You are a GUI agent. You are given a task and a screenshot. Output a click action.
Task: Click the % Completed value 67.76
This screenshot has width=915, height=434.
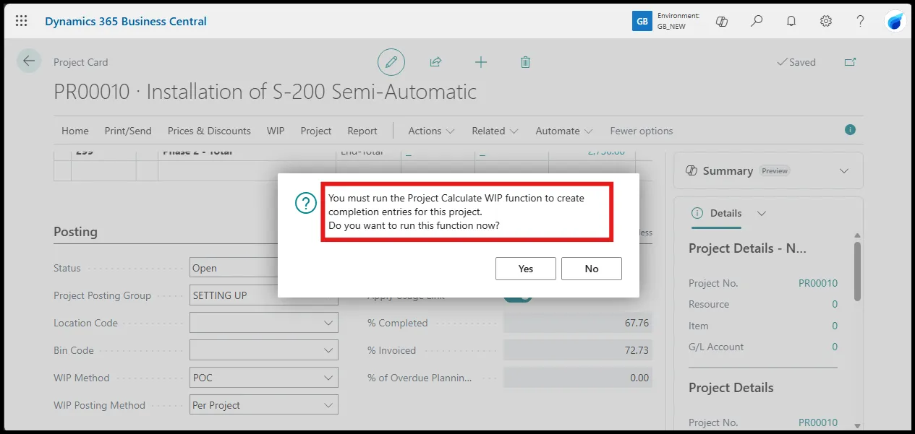pyautogui.click(x=578, y=323)
